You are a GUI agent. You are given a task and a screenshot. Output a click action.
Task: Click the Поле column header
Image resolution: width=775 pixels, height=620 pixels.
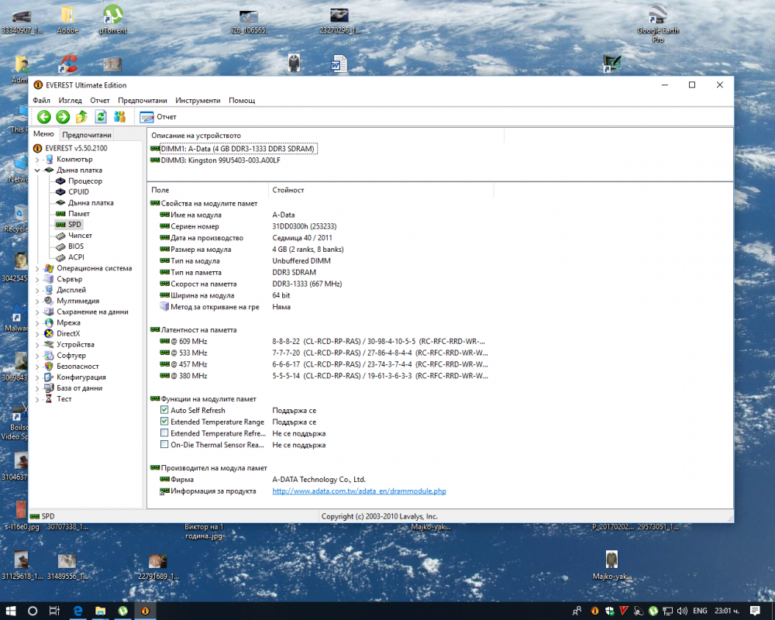click(208, 190)
